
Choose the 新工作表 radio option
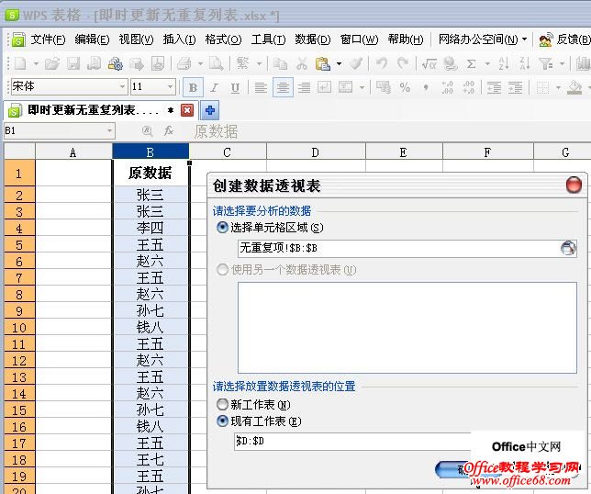222,404
